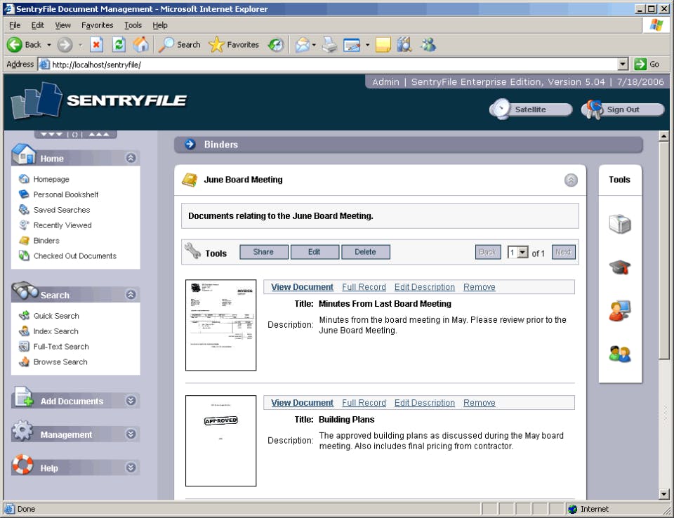
Task: Open the training graduation cap tool
Action: coord(619,267)
